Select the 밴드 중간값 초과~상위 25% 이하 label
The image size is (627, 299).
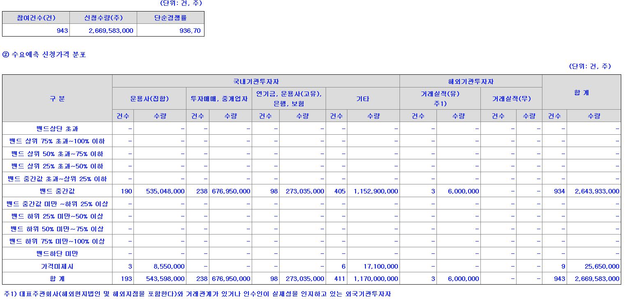(x=57, y=179)
